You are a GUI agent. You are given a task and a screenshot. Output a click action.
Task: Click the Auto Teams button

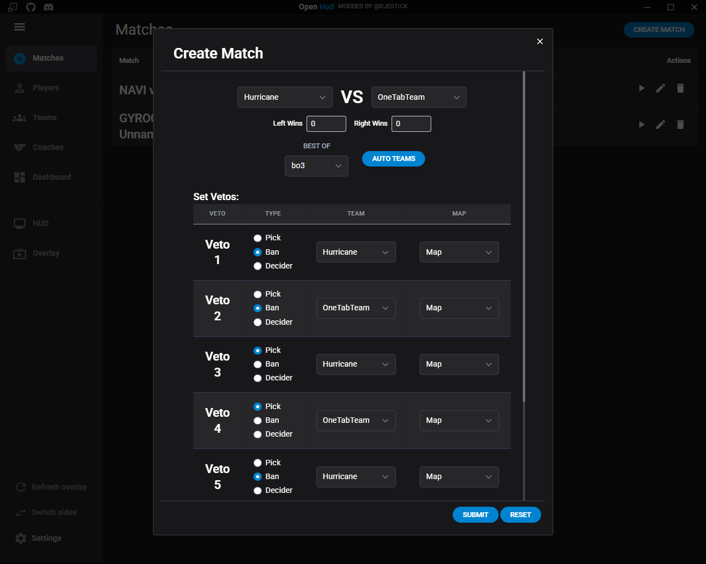[x=394, y=159]
